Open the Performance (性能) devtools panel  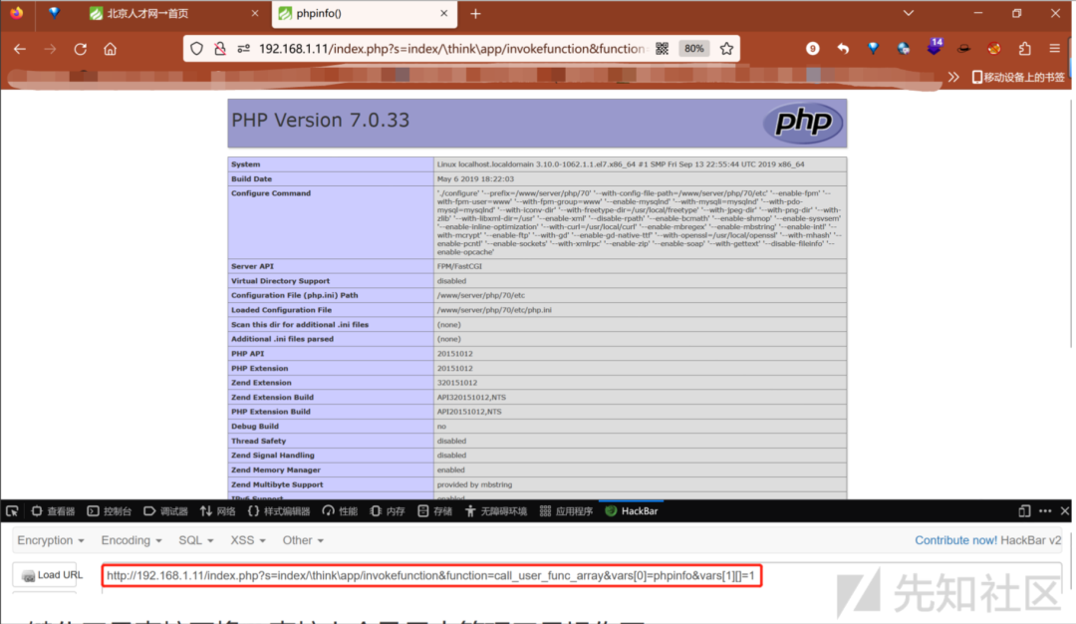coord(341,510)
